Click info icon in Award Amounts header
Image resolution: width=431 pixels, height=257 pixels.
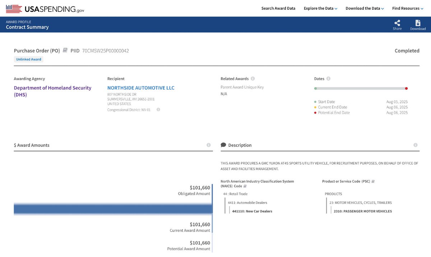point(209,145)
